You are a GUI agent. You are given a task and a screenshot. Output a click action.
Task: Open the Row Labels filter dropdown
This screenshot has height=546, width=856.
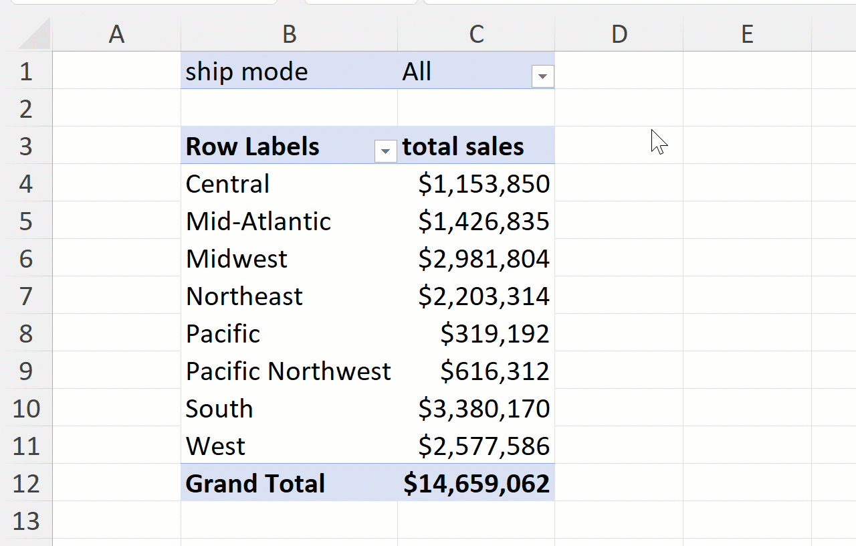click(385, 151)
